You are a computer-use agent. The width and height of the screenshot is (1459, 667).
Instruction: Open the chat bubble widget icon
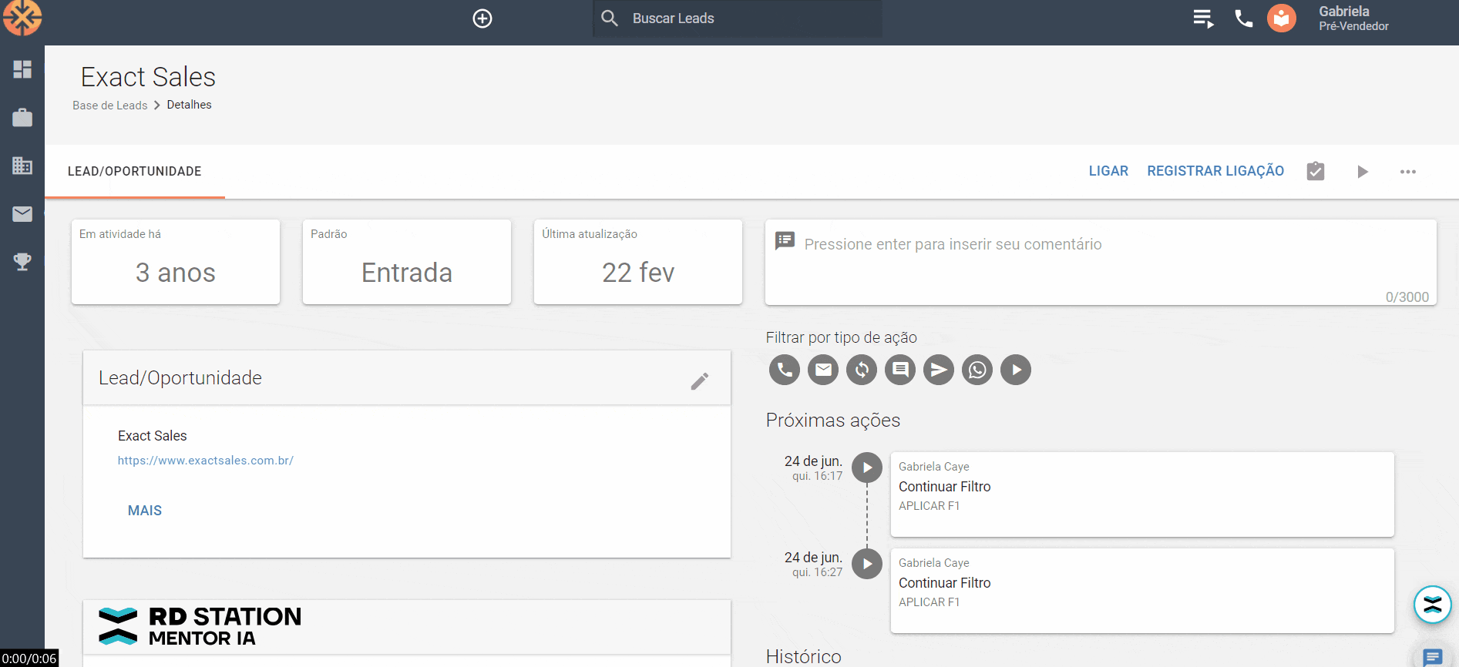[x=1433, y=657]
